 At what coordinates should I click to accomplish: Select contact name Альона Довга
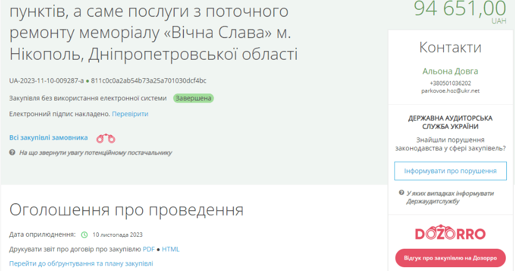[x=450, y=71]
